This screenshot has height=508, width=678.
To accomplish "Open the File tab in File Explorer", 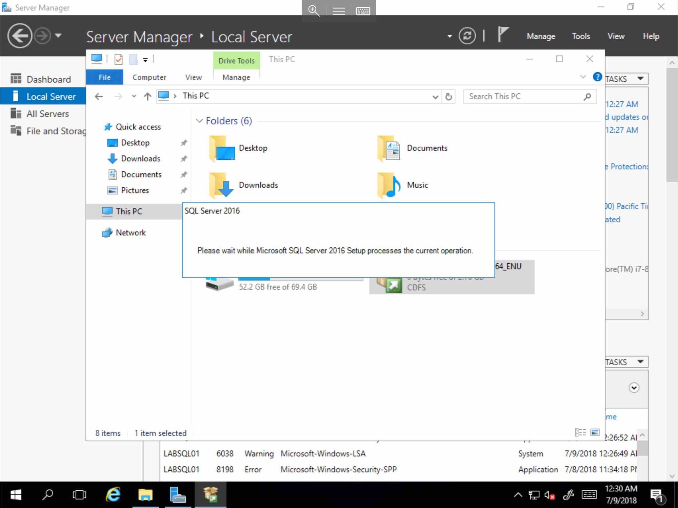I will click(x=104, y=77).
